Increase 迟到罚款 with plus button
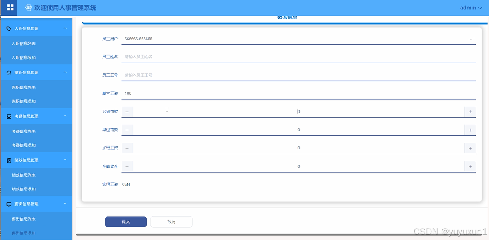This screenshot has height=240, width=489. 470,112
